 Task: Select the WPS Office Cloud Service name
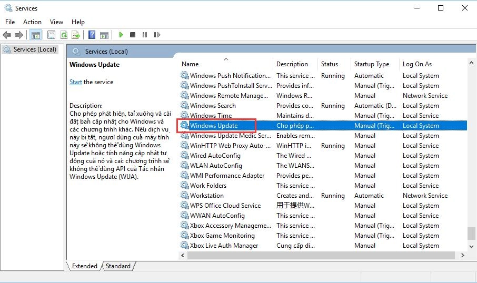tap(225, 206)
